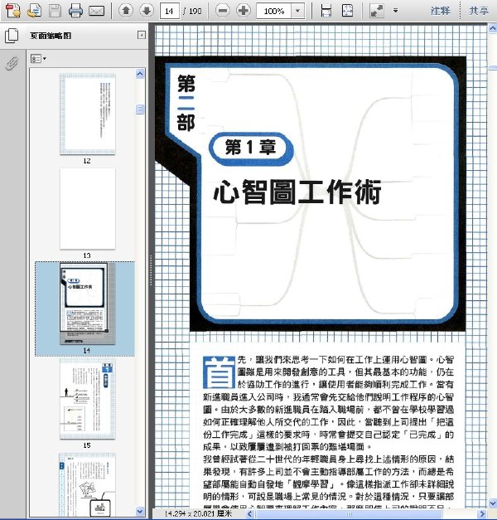Viewport: 497px width, 520px height.
Task: Click the vertical 第二部 section label
Action: [x=186, y=103]
